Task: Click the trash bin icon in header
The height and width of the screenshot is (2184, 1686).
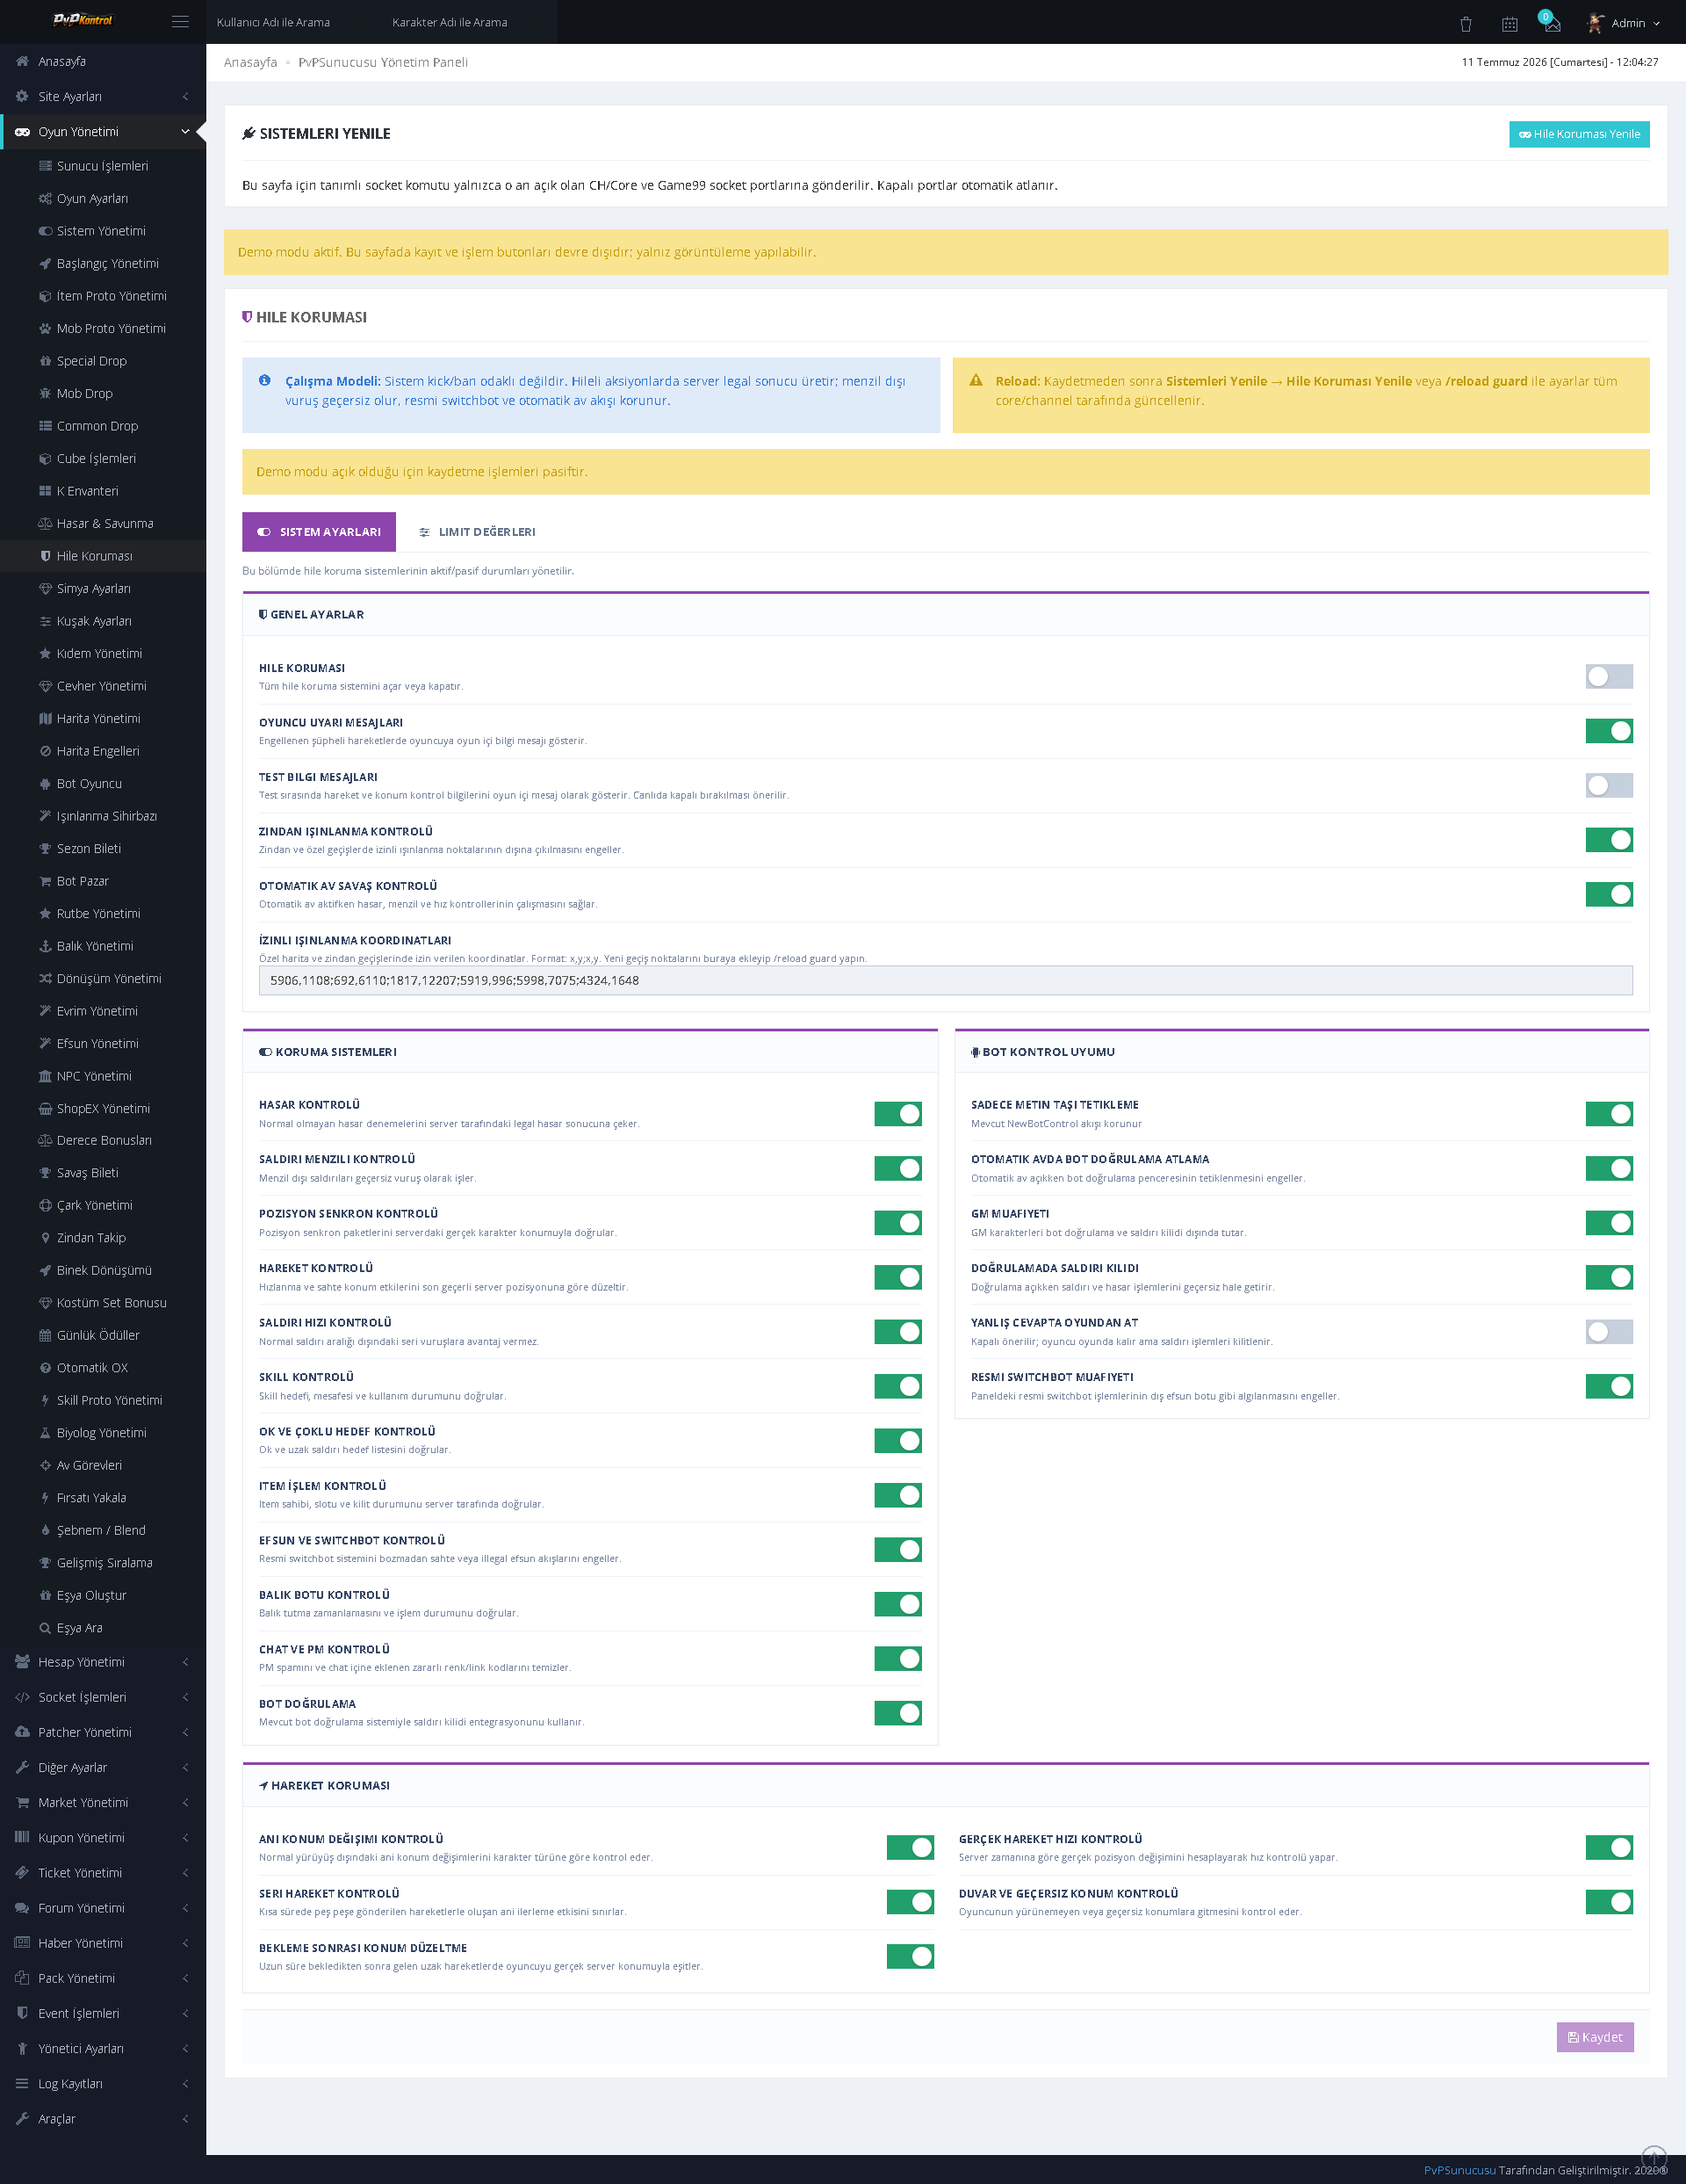Action: tap(1465, 24)
